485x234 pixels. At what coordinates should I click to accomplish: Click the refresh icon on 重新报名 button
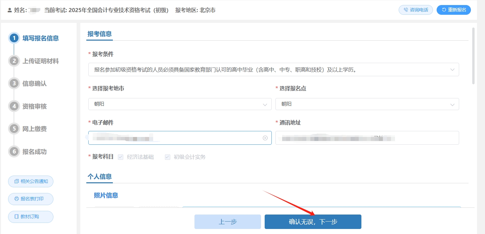[x=444, y=10]
